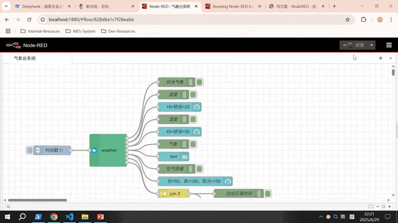The height and width of the screenshot is (223, 398).
Task: Click the 日出日落时间 debug list icon
Action: pyautogui.click(x=259, y=194)
